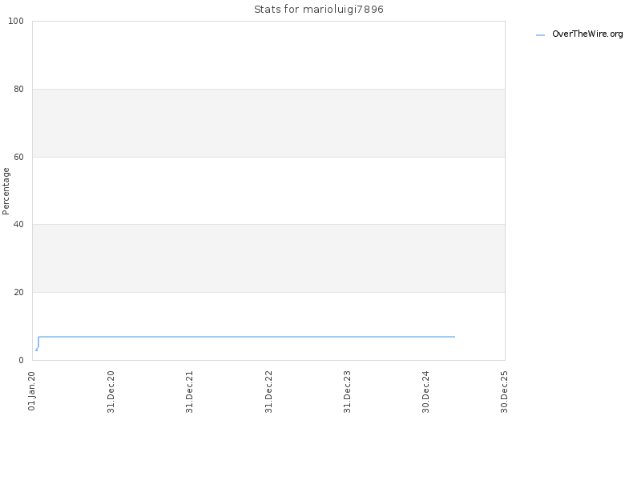This screenshot has width=641, height=480.
Task: Click the 31.Dec.22 x-axis date label
Action: [268, 392]
